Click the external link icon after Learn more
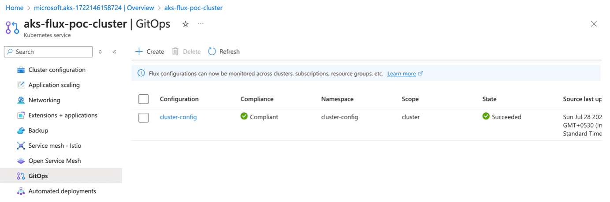Image resolution: width=610 pixels, height=202 pixels. click(420, 73)
